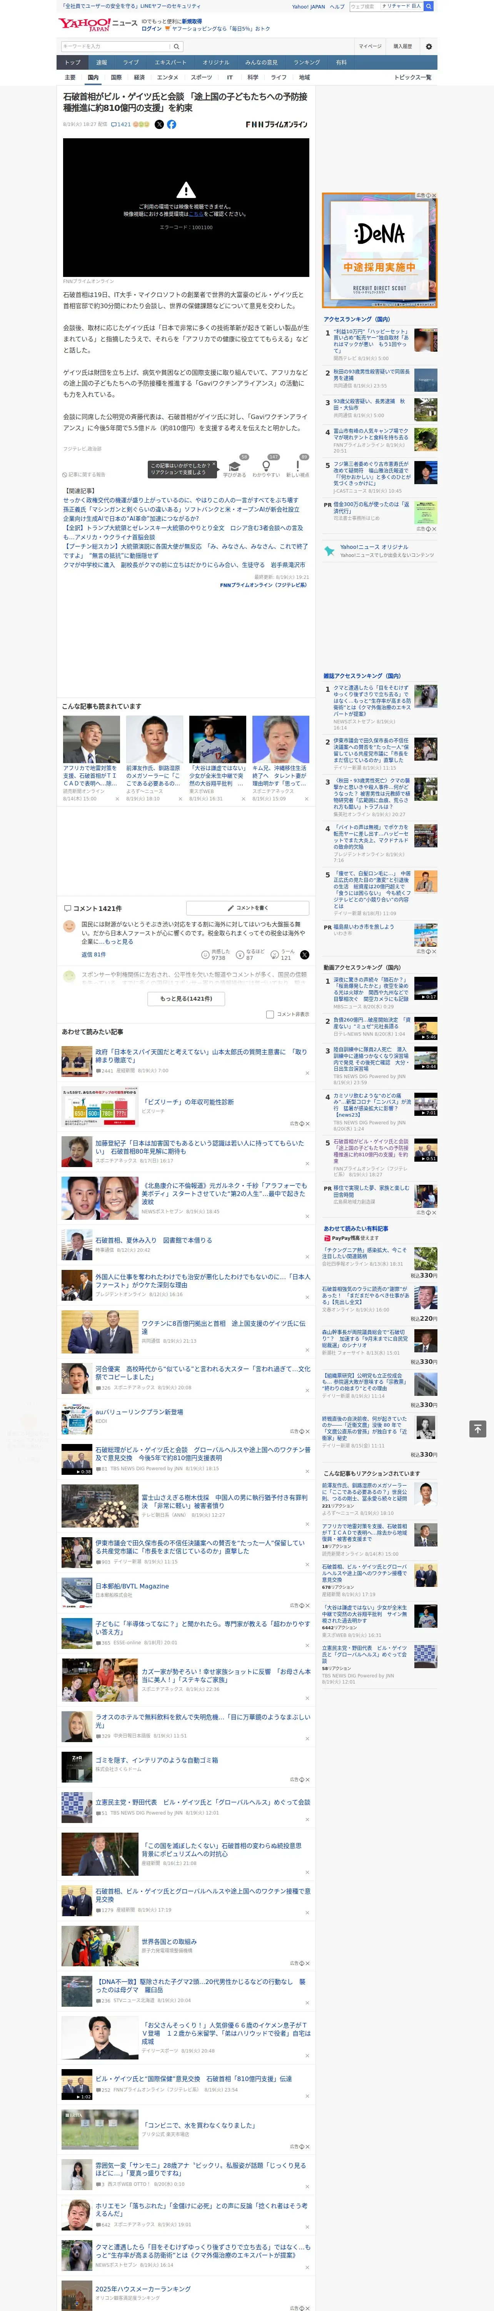Viewport: 494px width, 2311px height.
Task: Click the 購入履歴 link
Action: [402, 46]
